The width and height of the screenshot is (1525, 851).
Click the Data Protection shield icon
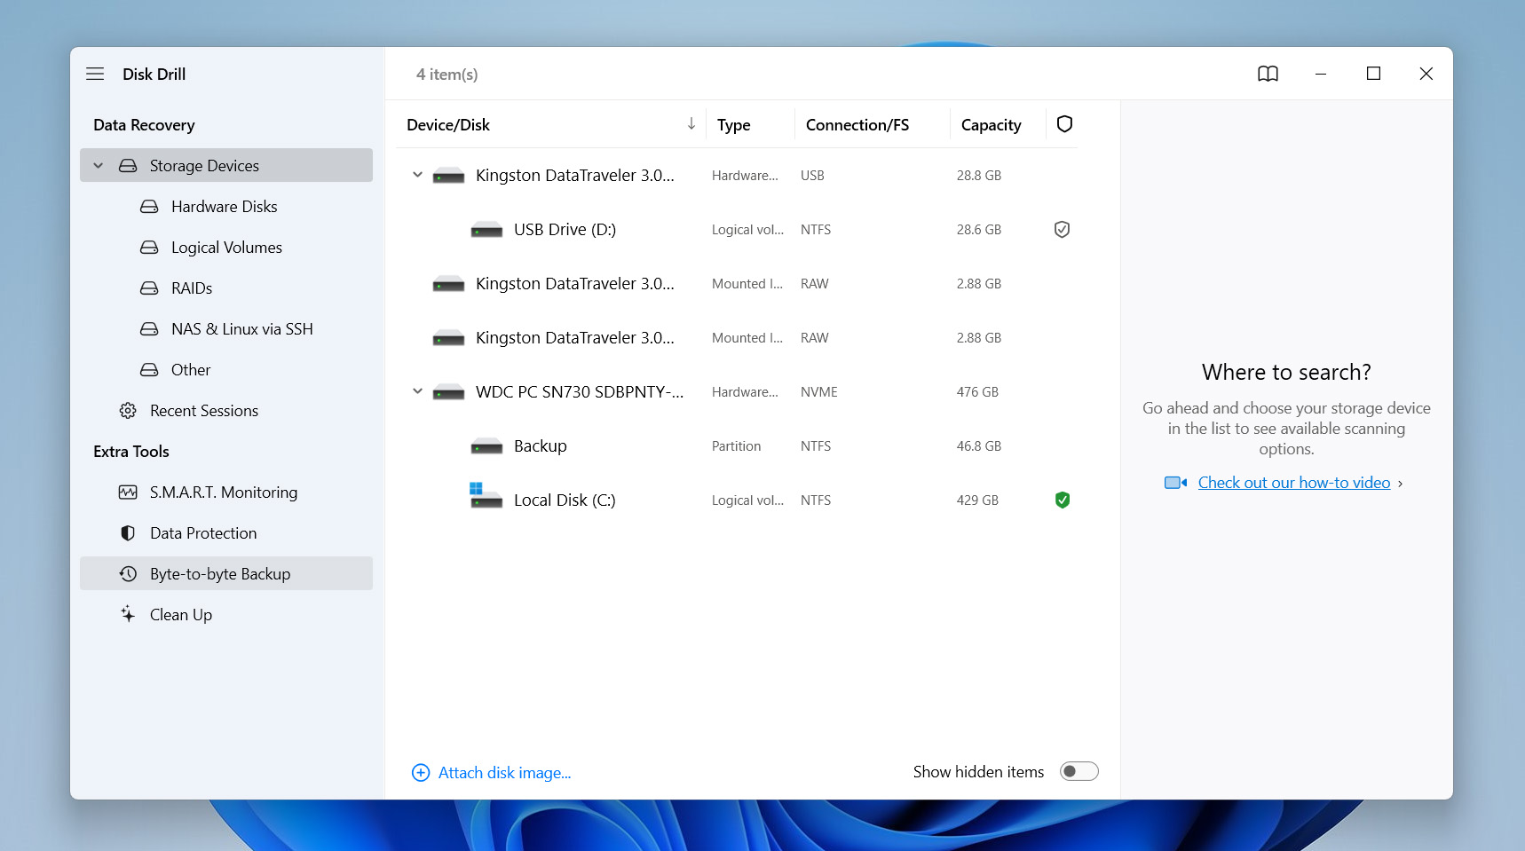coord(128,533)
